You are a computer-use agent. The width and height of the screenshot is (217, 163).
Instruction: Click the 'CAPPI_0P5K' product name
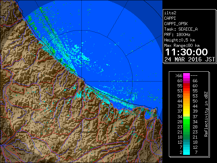coord(176,24)
